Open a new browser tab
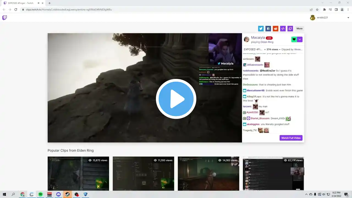The image size is (352, 198). [50, 3]
